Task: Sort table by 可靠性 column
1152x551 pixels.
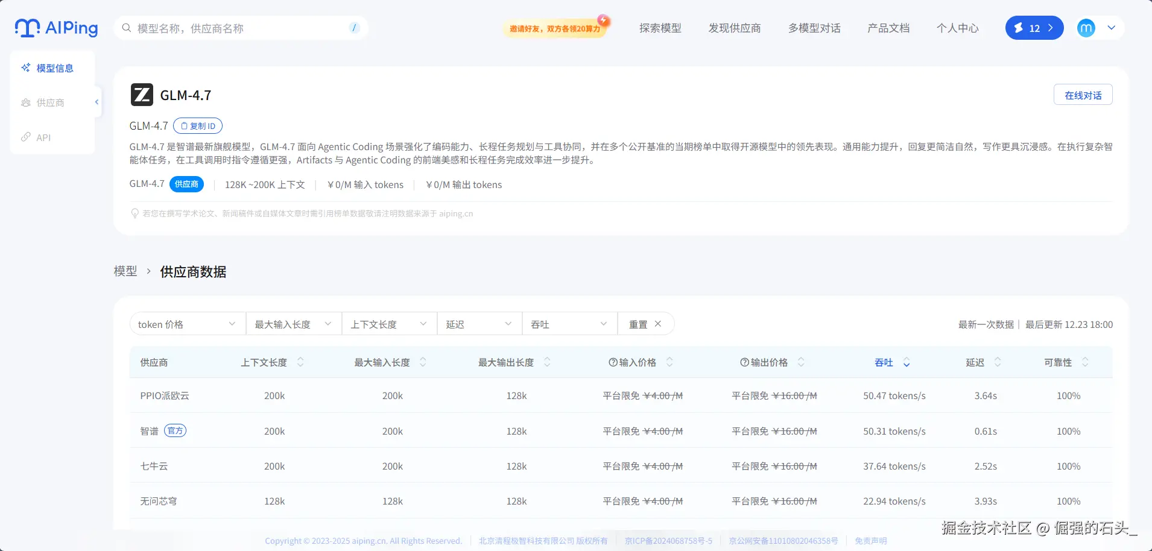Action: point(1085,362)
